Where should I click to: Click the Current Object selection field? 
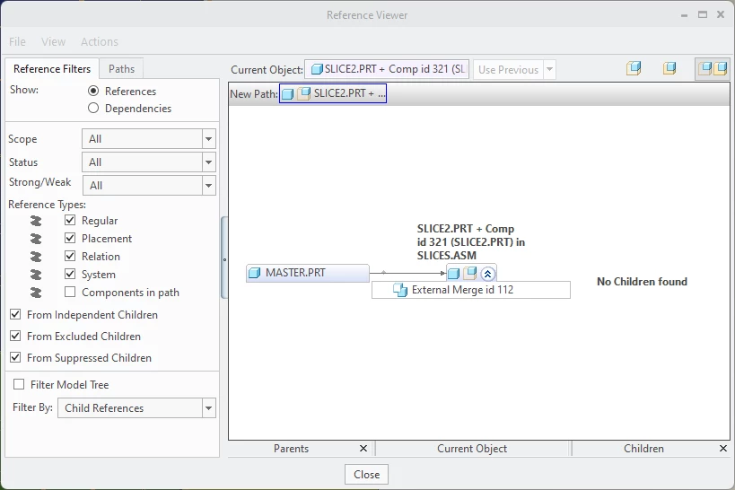(387, 69)
